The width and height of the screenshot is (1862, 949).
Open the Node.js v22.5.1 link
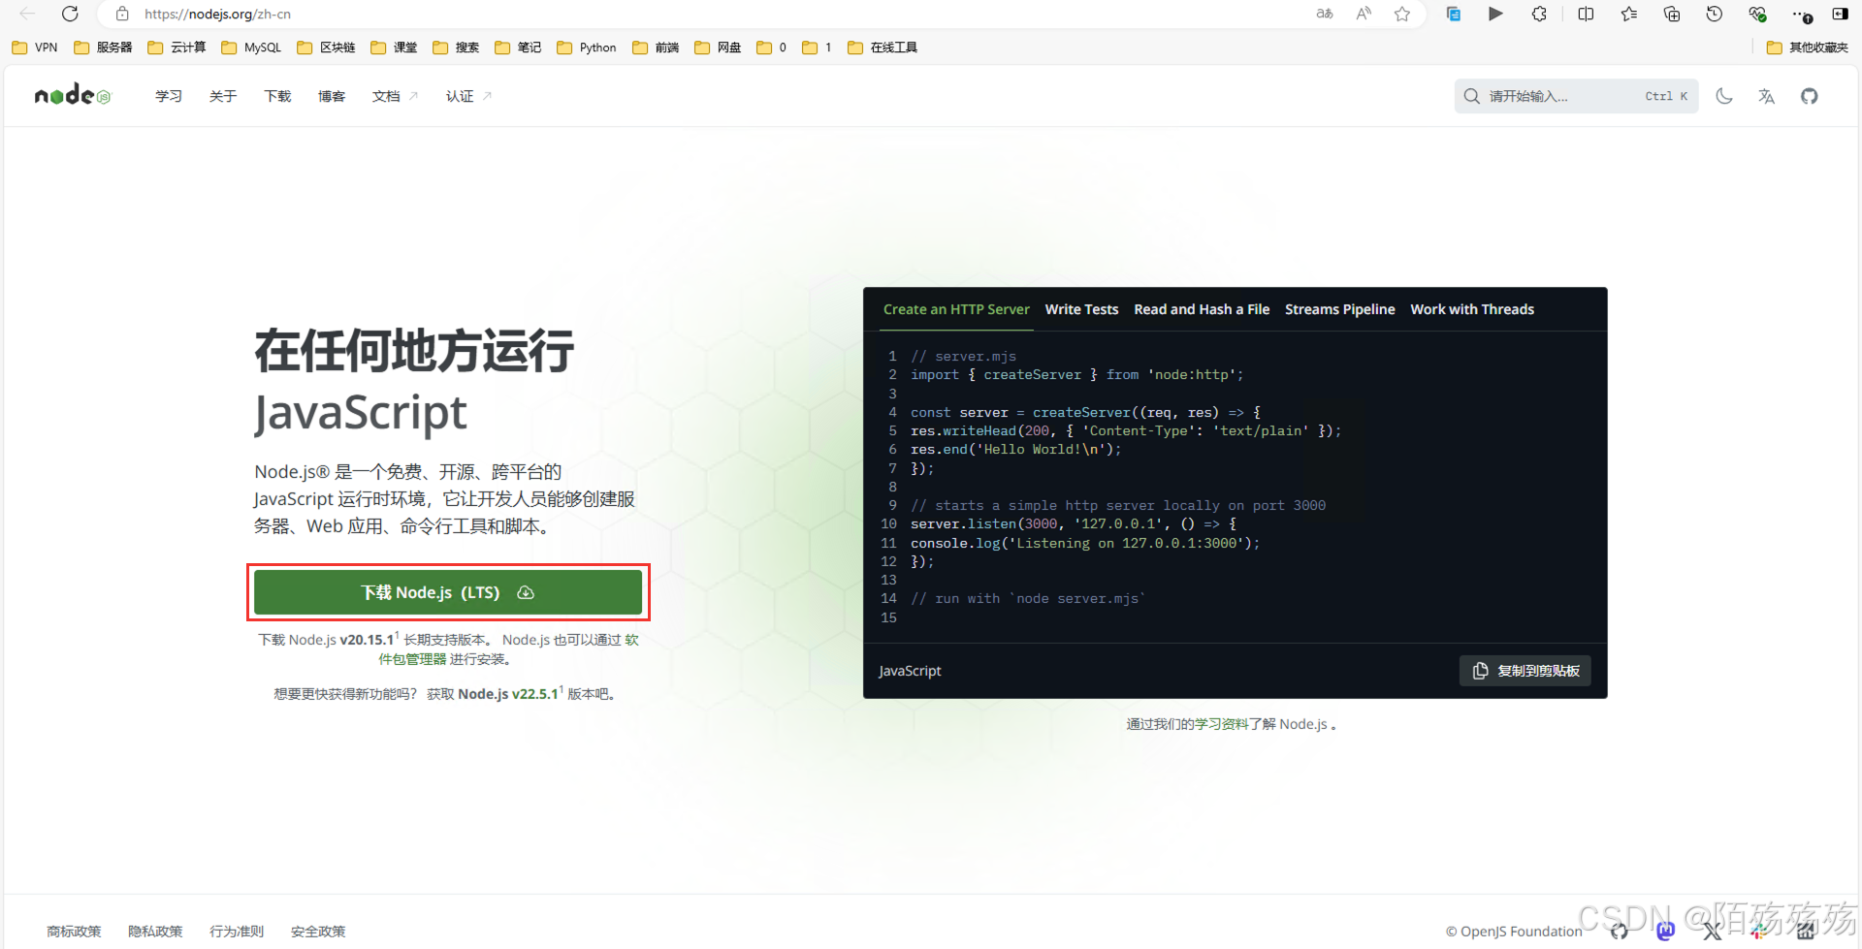508,694
